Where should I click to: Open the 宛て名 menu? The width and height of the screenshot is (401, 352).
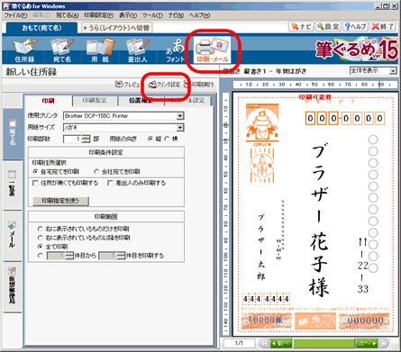[68, 15]
